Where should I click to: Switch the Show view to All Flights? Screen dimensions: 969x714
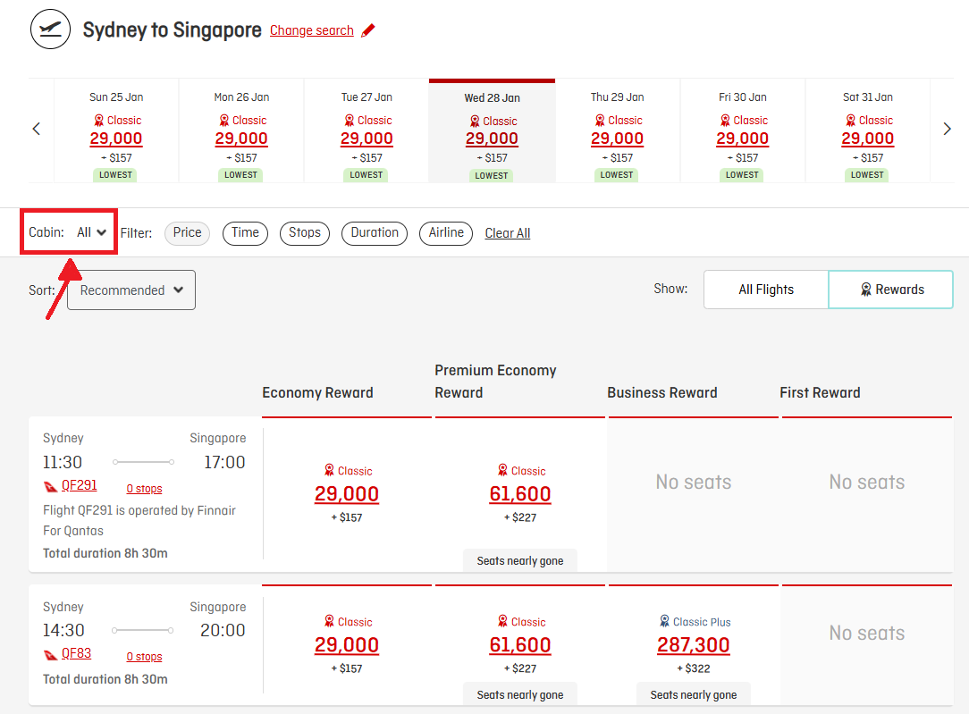pyautogui.click(x=766, y=289)
